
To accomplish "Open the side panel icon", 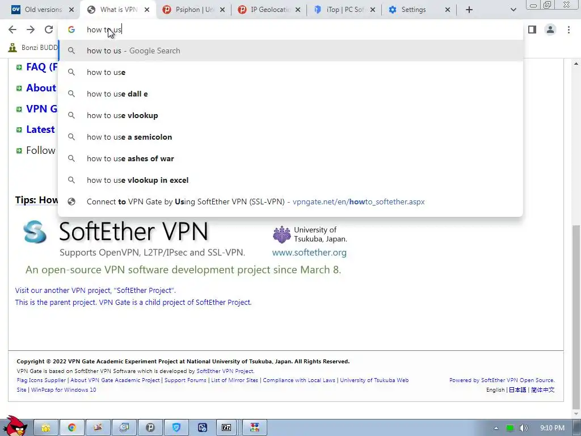I will point(532,30).
